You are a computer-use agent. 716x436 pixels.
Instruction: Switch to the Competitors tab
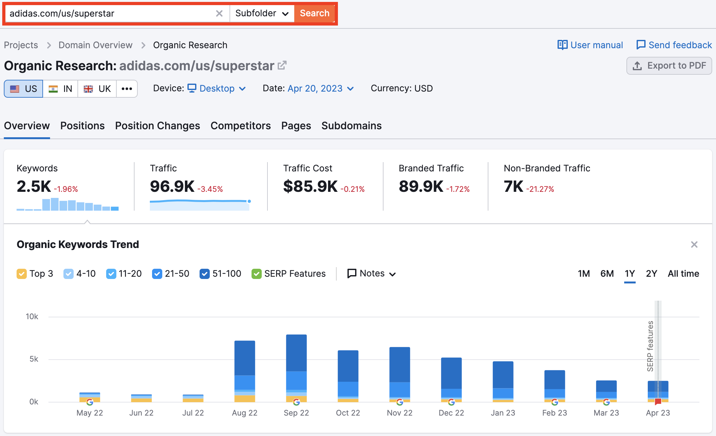pos(240,125)
